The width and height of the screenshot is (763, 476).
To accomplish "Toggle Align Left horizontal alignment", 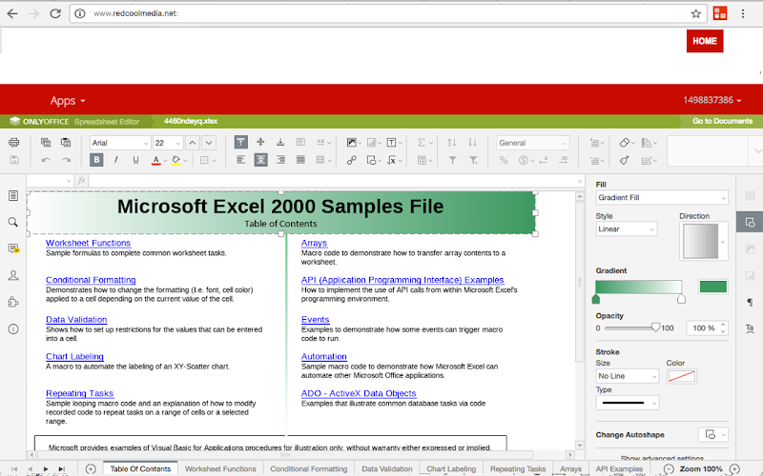I will click(x=241, y=160).
